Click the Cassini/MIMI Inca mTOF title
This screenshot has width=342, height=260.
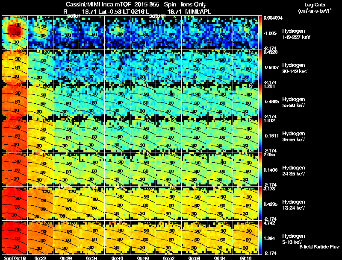98,4
